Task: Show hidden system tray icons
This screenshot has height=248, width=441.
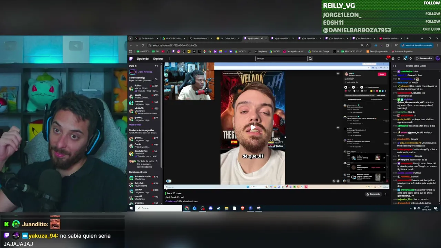Action: click(411, 208)
